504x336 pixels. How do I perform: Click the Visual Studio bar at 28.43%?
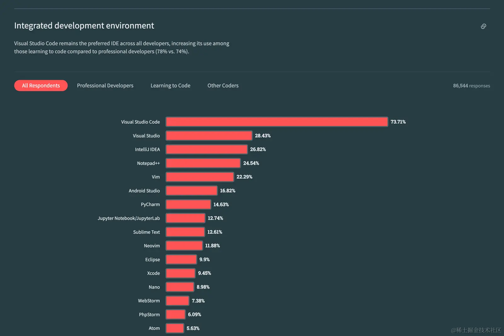[209, 136]
